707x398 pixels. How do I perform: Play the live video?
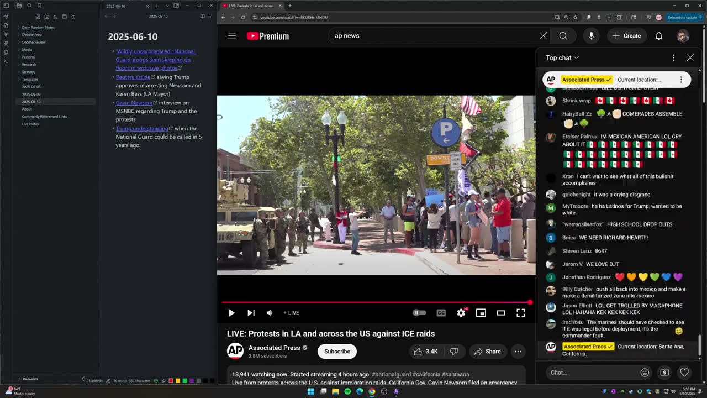click(231, 313)
